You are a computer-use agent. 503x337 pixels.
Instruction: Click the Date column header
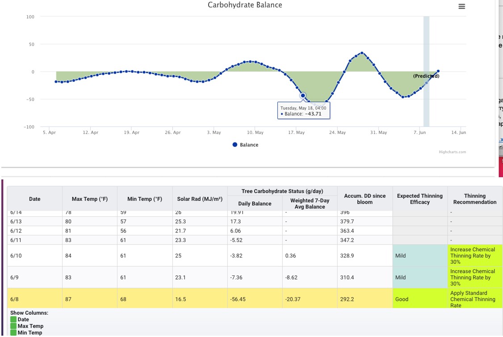(x=34, y=199)
